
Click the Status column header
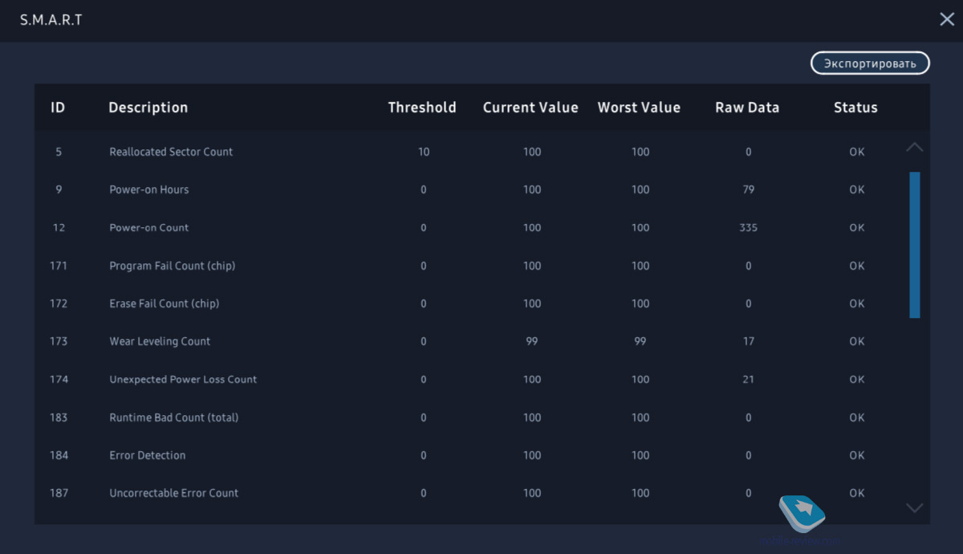855,108
